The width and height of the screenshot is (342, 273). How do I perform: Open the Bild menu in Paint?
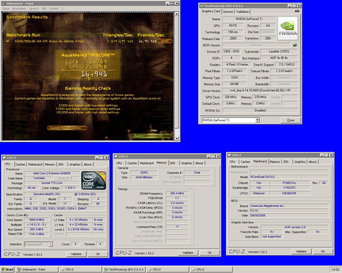(x=44, y=9)
